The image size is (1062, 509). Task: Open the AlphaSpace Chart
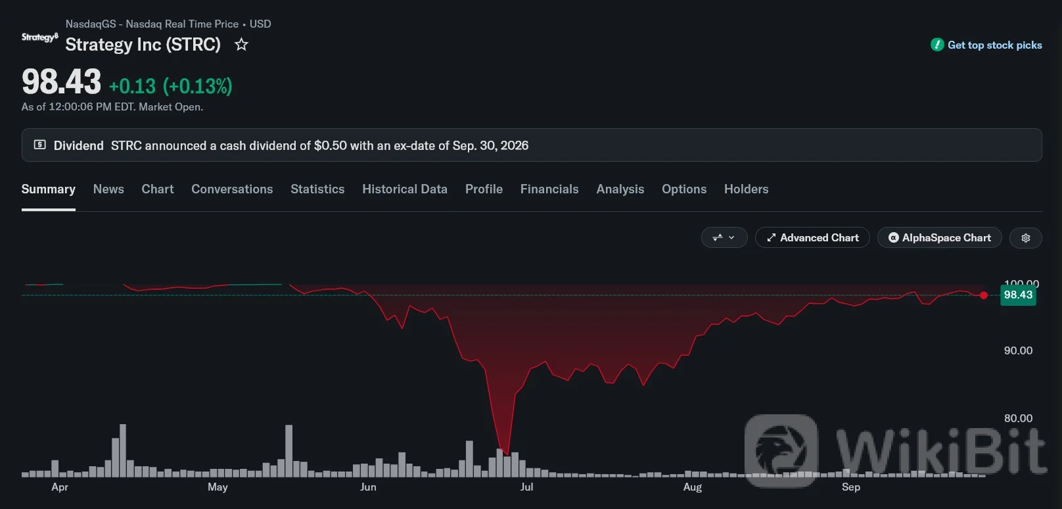pyautogui.click(x=940, y=238)
